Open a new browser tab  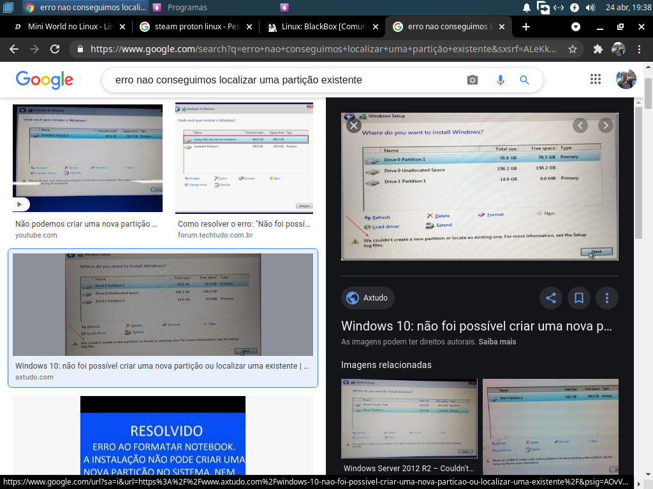526,27
